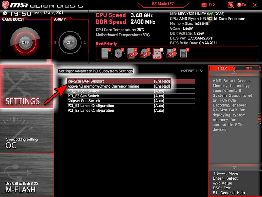Viewport: 262px width, 197px height.
Task: Open the PCI_E1 Gen Switch selector
Action: coord(159,91)
